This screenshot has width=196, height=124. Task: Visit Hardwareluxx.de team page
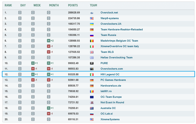[x=111, y=86]
